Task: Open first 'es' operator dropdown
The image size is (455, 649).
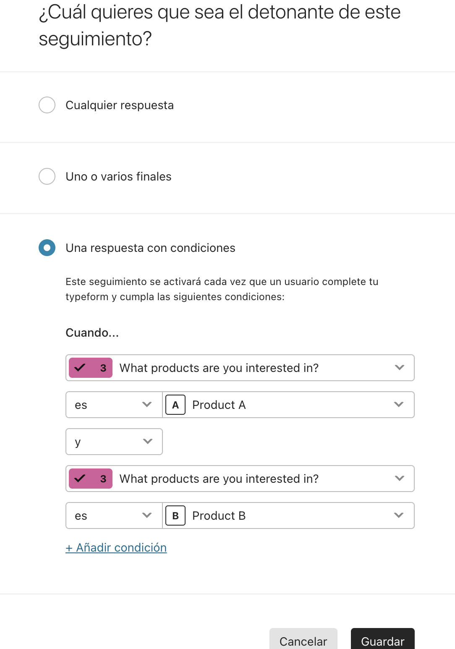Action: [114, 405]
